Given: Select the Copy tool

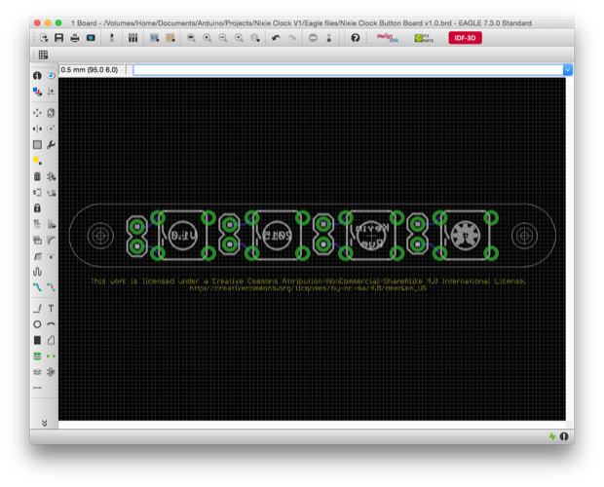Looking at the screenshot, I should [51, 113].
